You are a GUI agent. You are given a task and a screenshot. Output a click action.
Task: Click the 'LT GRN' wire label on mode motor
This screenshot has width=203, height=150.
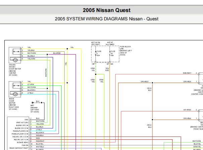coord(30,84)
